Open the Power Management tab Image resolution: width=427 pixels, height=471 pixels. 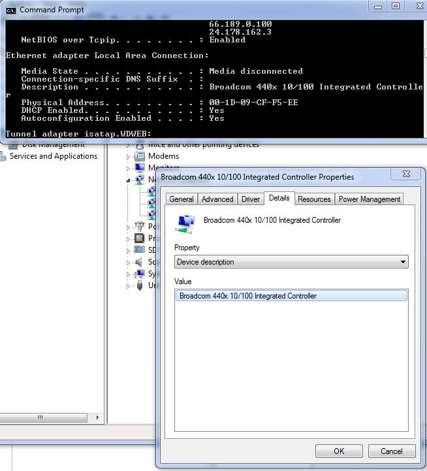[x=370, y=199]
